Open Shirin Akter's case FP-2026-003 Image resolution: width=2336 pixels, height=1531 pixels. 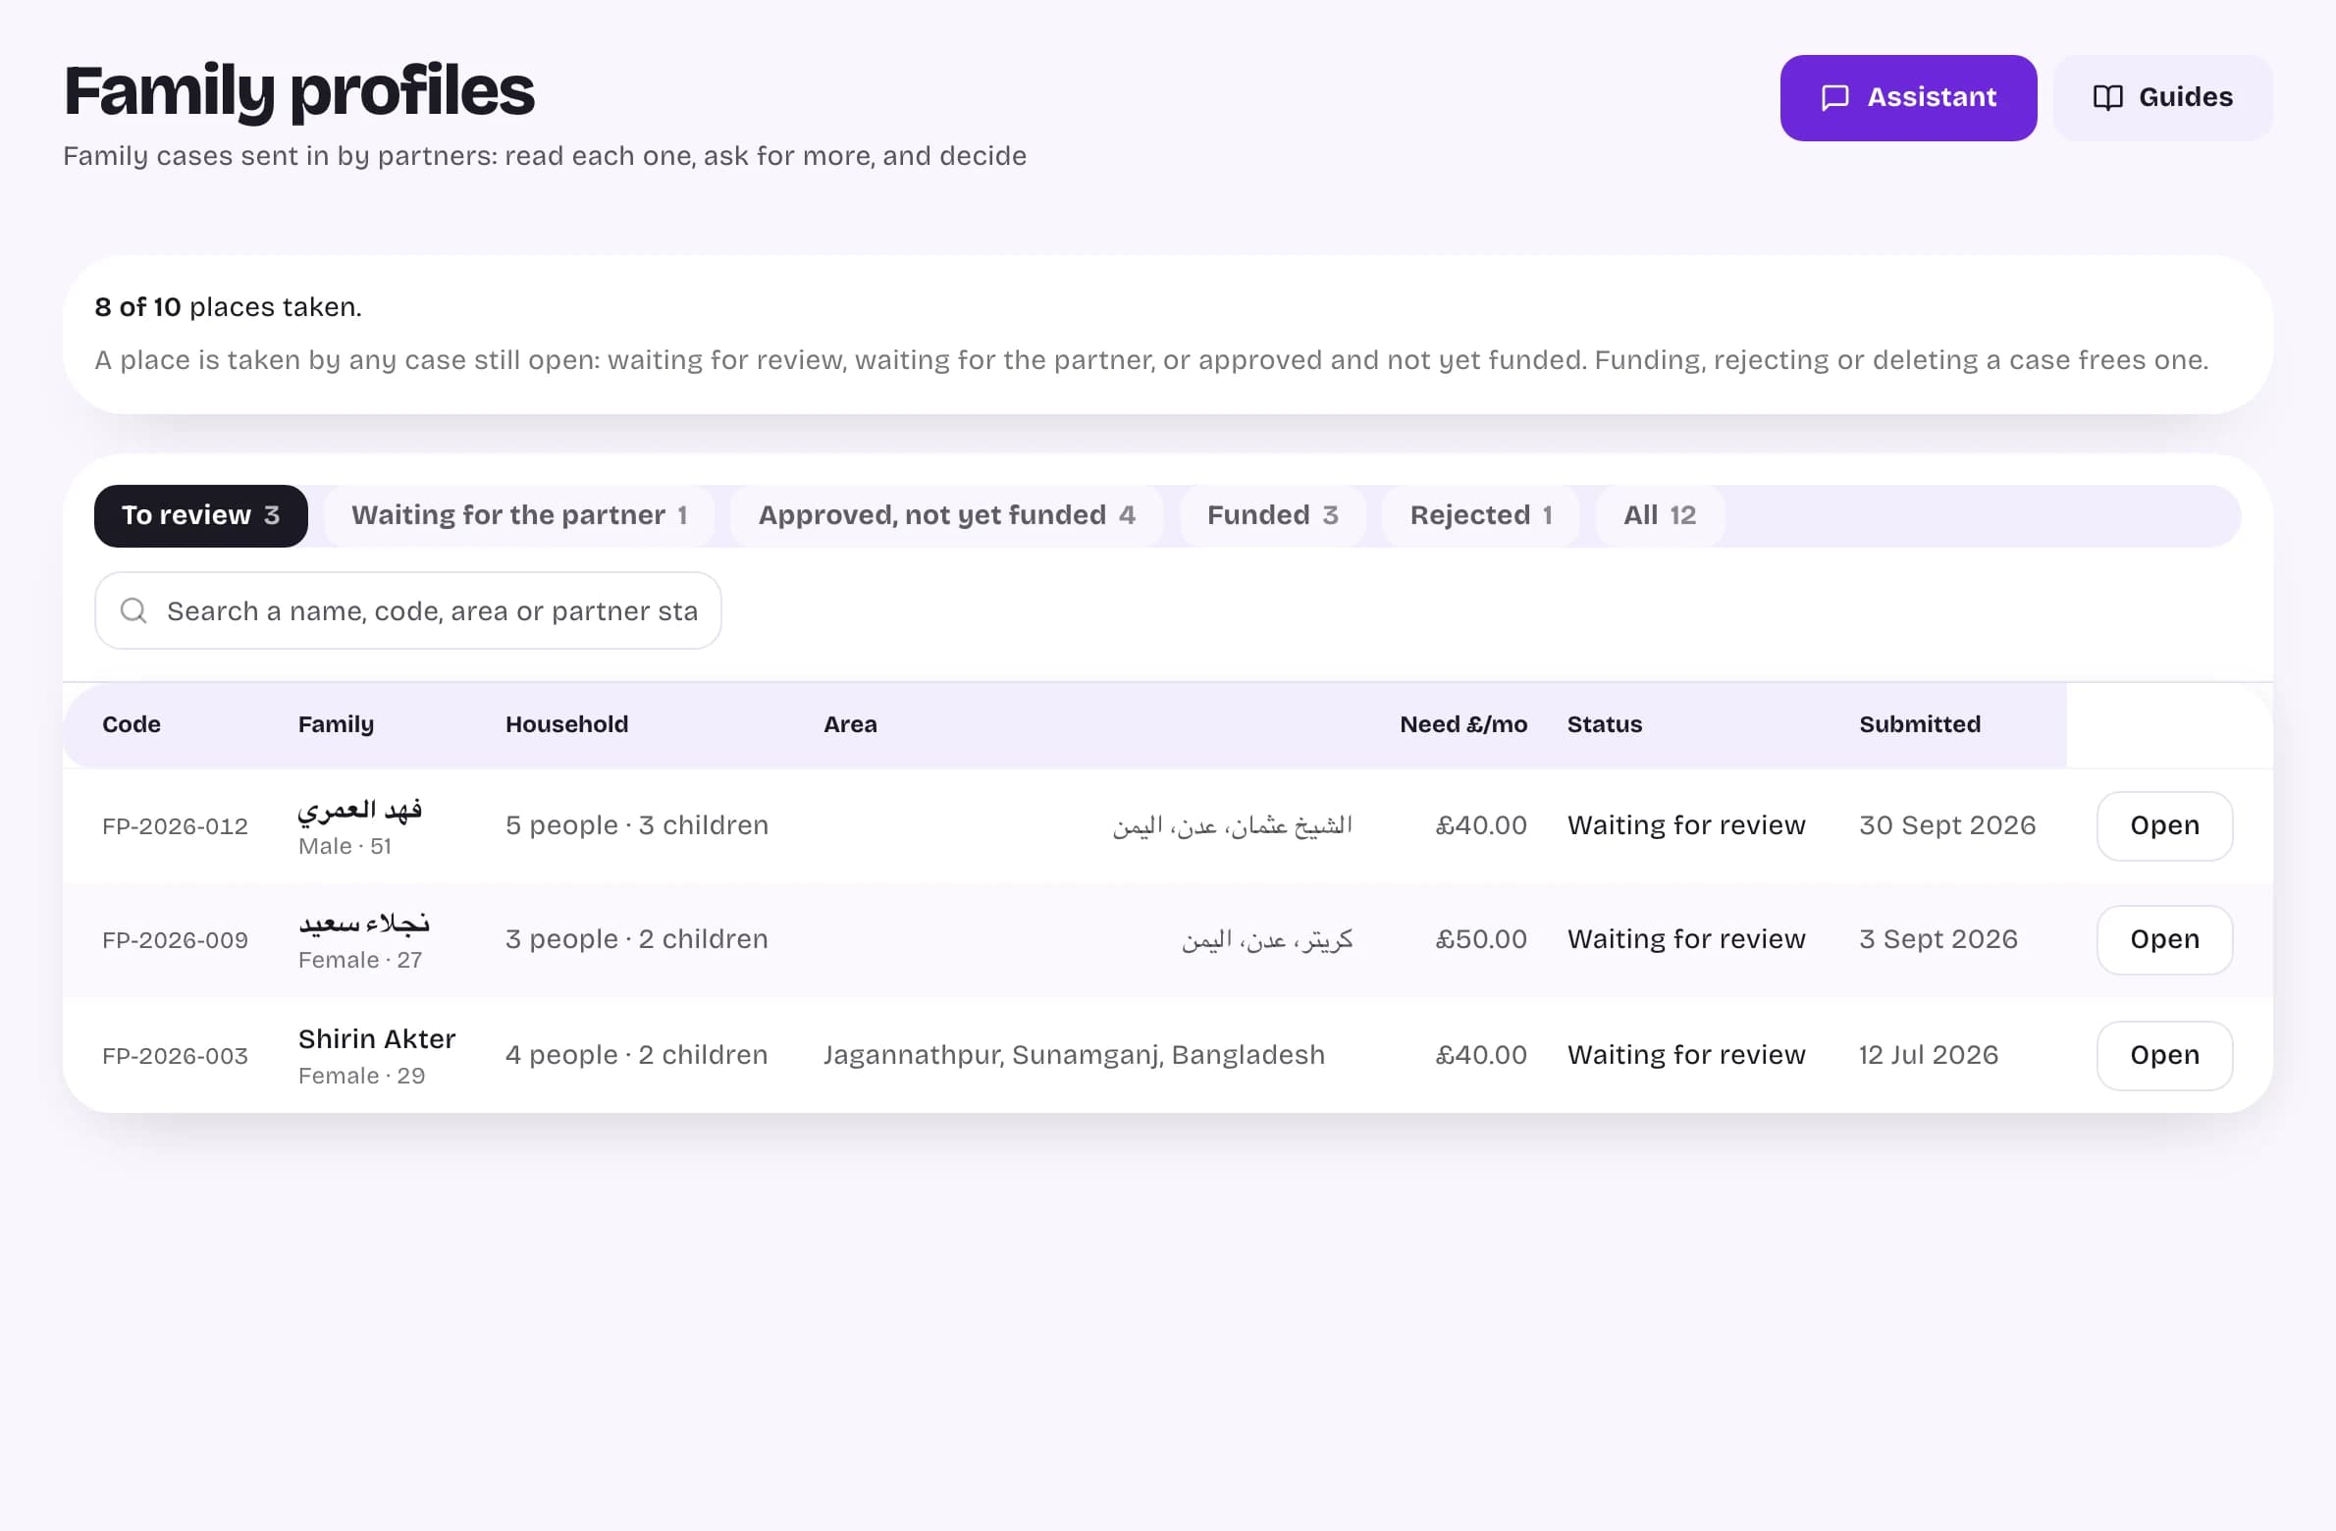click(x=2164, y=1056)
